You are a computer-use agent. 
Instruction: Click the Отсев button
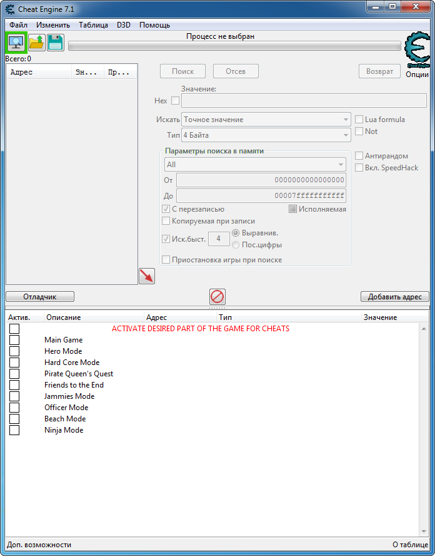tap(236, 71)
